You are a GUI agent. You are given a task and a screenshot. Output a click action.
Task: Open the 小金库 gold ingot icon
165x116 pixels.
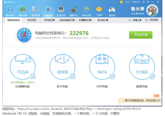click(x=99, y=11)
